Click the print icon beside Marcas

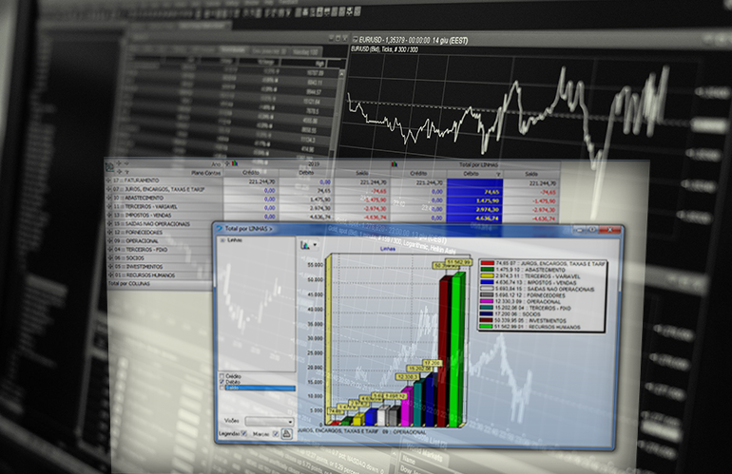287,433
